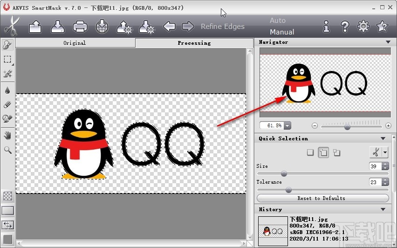Redo with the right arrow icon
Image resolution: width=397 pixels, height=248 pixels.
188,26
